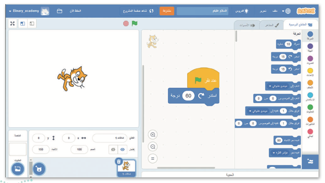Image resolution: width=325 pixels, height=183 pixels.
Task: Click the Choose a Sprite cat button
Action: tap(39, 169)
